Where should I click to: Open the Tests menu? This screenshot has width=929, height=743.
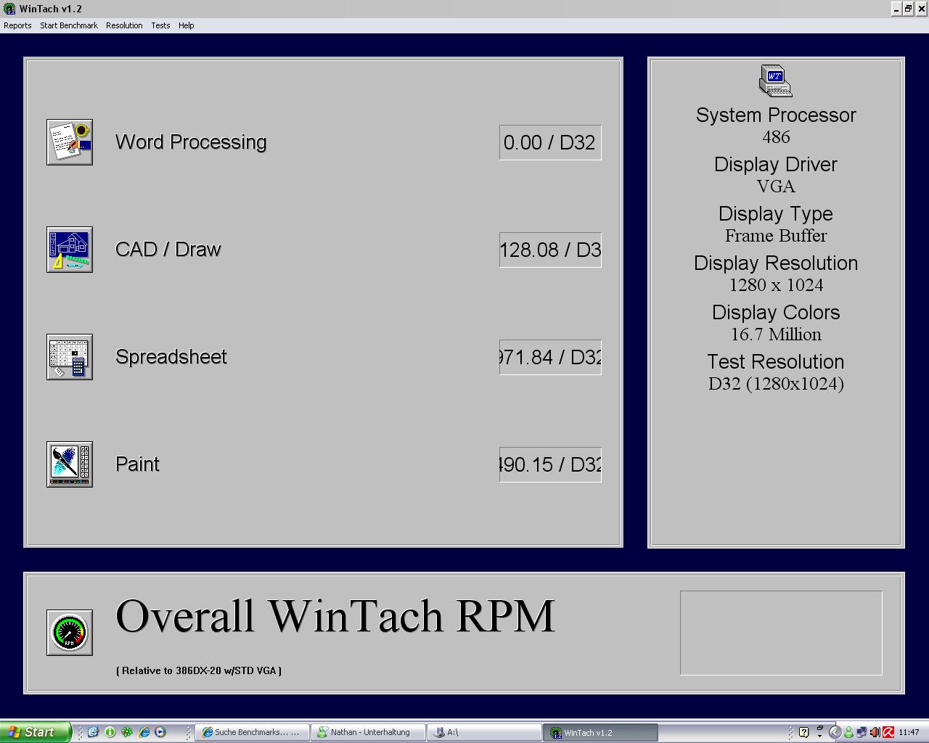[160, 25]
